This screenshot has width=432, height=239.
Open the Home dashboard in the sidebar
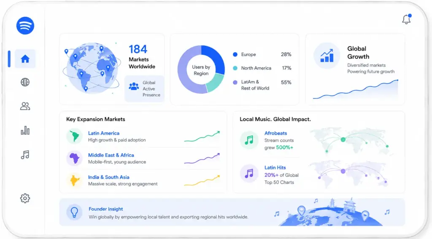(25, 58)
